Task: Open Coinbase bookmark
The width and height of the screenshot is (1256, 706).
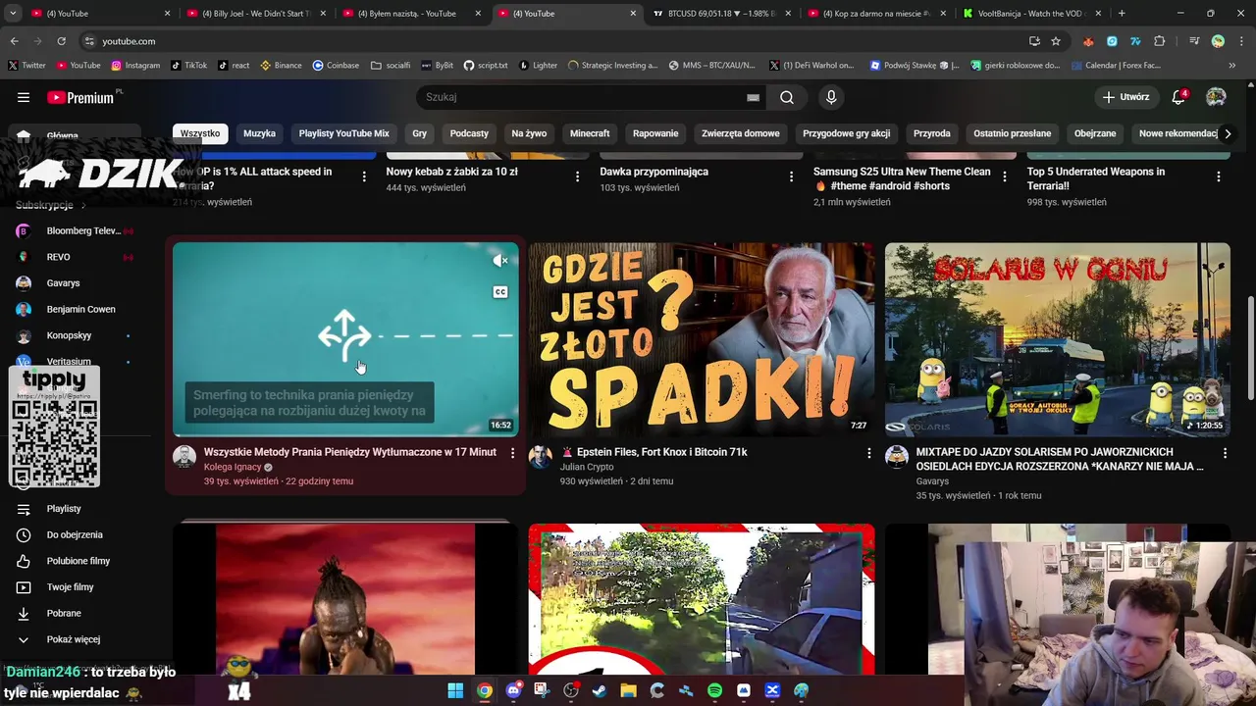Action: pyautogui.click(x=336, y=66)
